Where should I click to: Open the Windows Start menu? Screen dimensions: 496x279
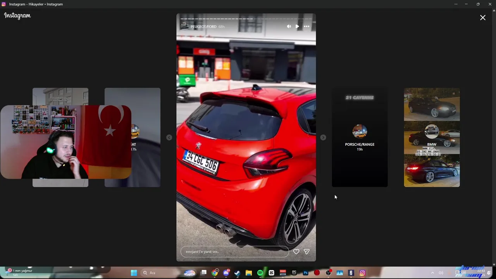[x=134, y=273]
